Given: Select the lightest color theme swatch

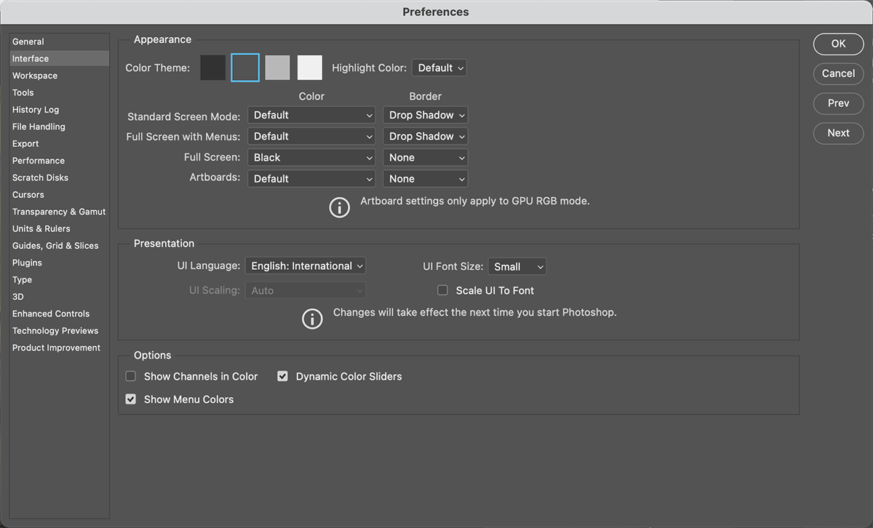Looking at the screenshot, I should (x=310, y=68).
